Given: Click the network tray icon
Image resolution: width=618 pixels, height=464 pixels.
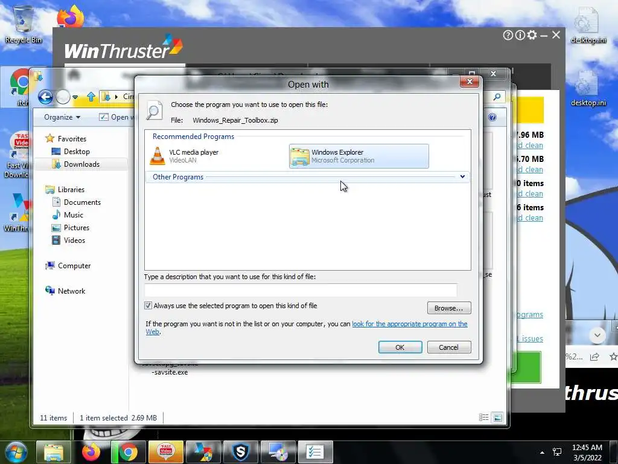Looking at the screenshot, I should coord(557,452).
